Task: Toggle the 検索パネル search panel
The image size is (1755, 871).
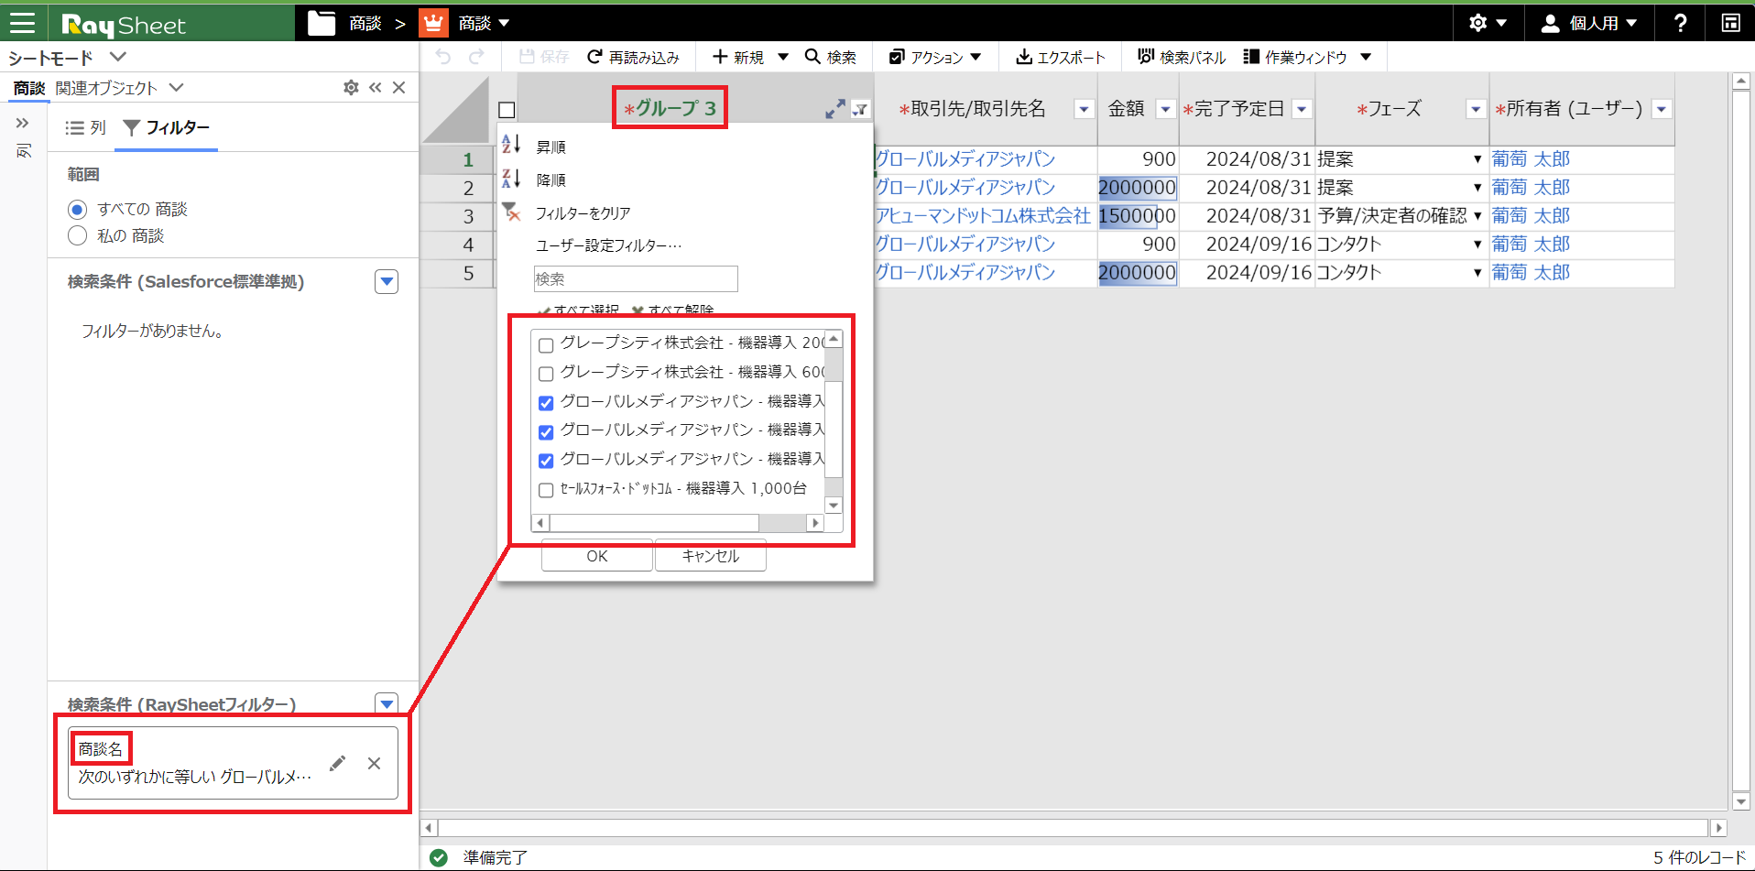Action: tap(1182, 57)
